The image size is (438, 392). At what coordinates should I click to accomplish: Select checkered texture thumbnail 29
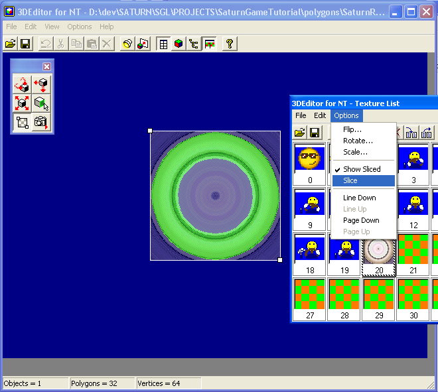coord(379,299)
